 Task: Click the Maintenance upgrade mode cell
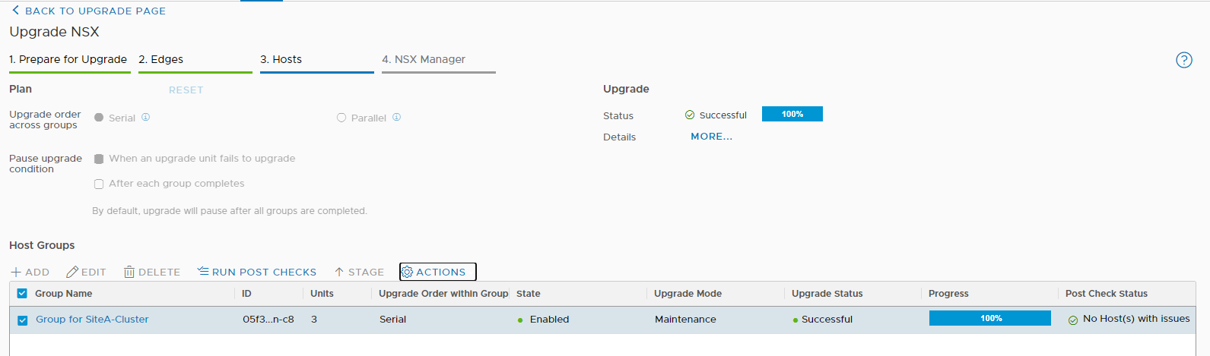[685, 320]
